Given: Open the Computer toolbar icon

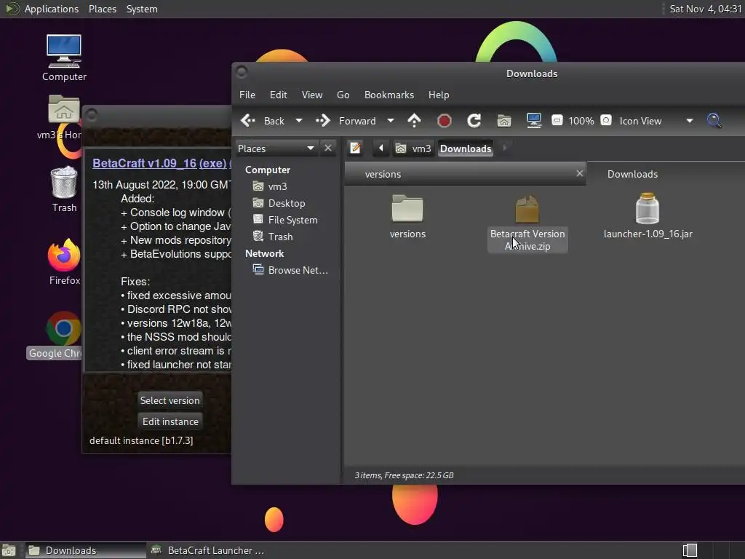Looking at the screenshot, I should click(534, 121).
